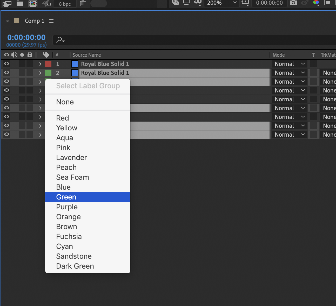Viewport: 336px width, 306px height.
Task: Toggle the Lock column header icon
Action: click(x=30, y=55)
